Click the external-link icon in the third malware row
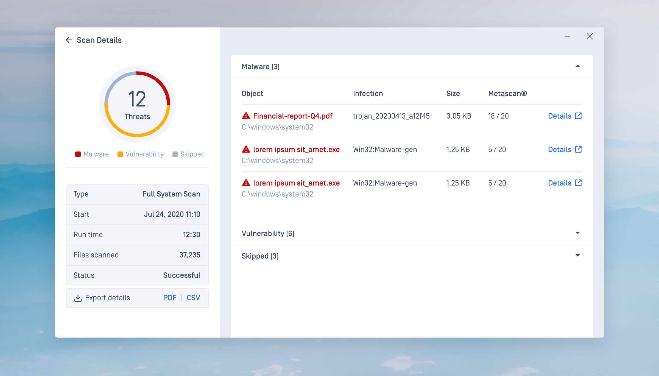659x376 pixels. (x=578, y=183)
